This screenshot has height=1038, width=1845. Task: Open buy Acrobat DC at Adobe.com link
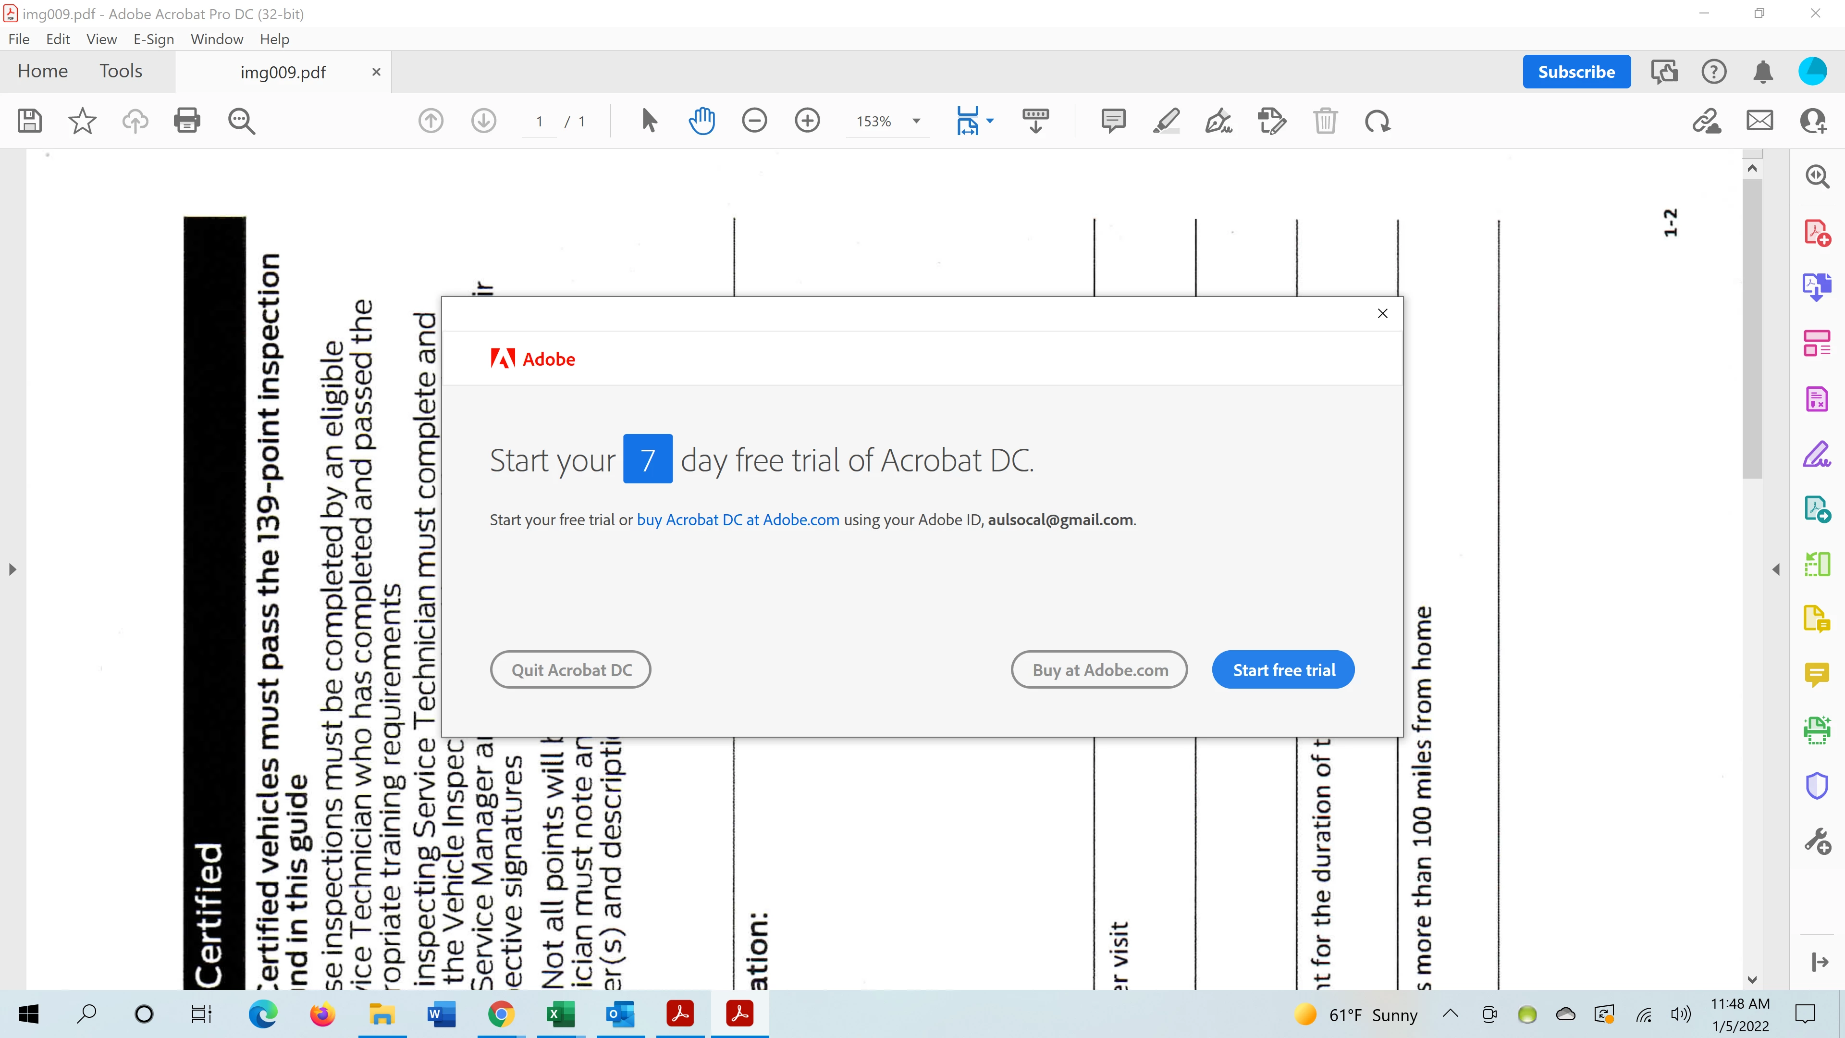tap(738, 520)
